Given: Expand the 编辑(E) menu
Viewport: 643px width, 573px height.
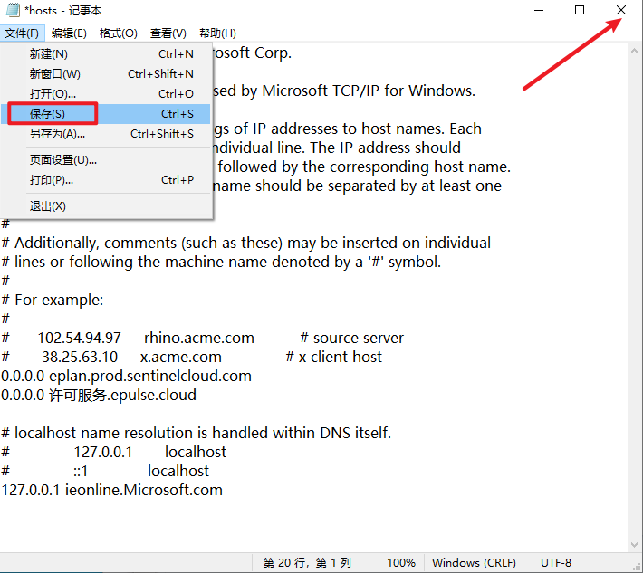Looking at the screenshot, I should [x=69, y=33].
